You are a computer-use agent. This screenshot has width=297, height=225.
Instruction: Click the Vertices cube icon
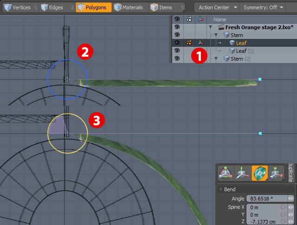(7, 7)
